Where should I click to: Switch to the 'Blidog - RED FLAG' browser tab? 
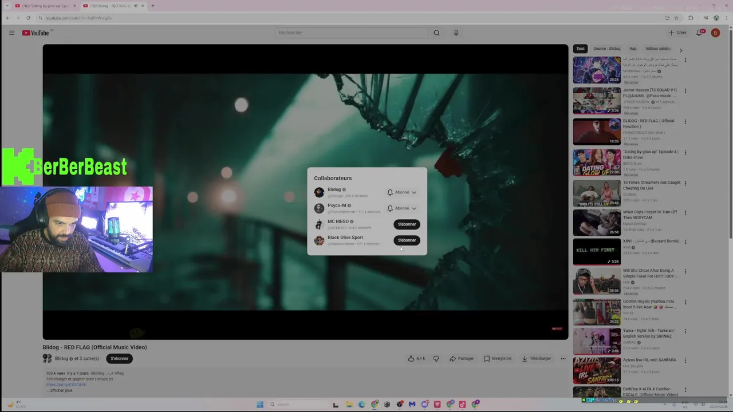pyautogui.click(x=112, y=6)
